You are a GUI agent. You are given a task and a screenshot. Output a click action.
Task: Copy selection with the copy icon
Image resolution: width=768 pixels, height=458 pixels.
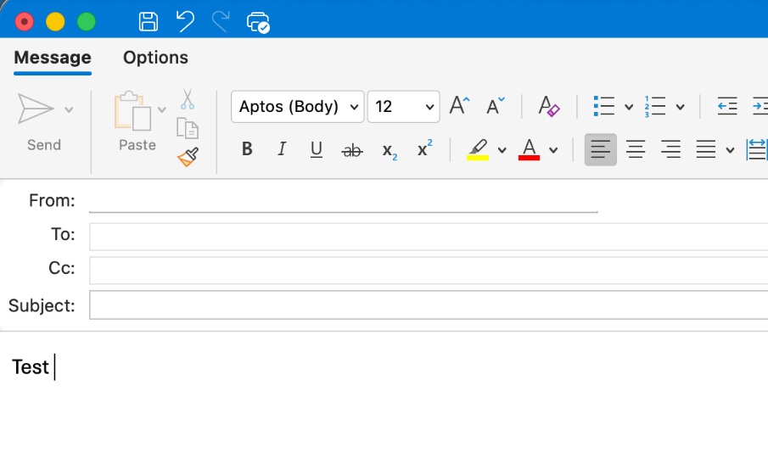click(x=188, y=128)
